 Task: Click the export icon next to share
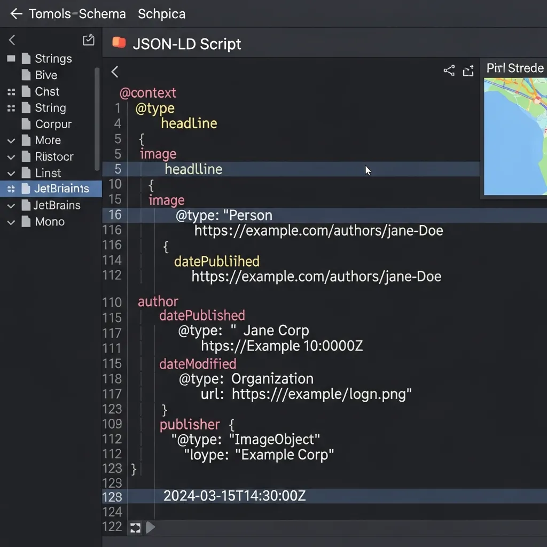[468, 71]
